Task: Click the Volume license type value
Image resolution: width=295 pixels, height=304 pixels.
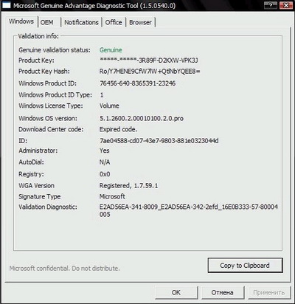Action: (109, 106)
